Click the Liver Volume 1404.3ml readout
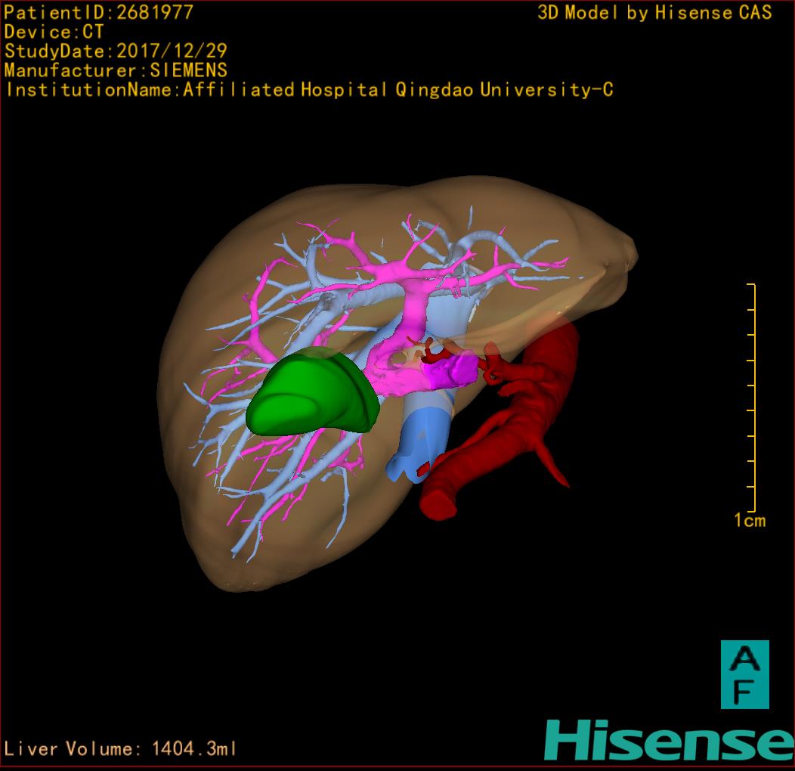This screenshot has height=771, width=795. 121,749
